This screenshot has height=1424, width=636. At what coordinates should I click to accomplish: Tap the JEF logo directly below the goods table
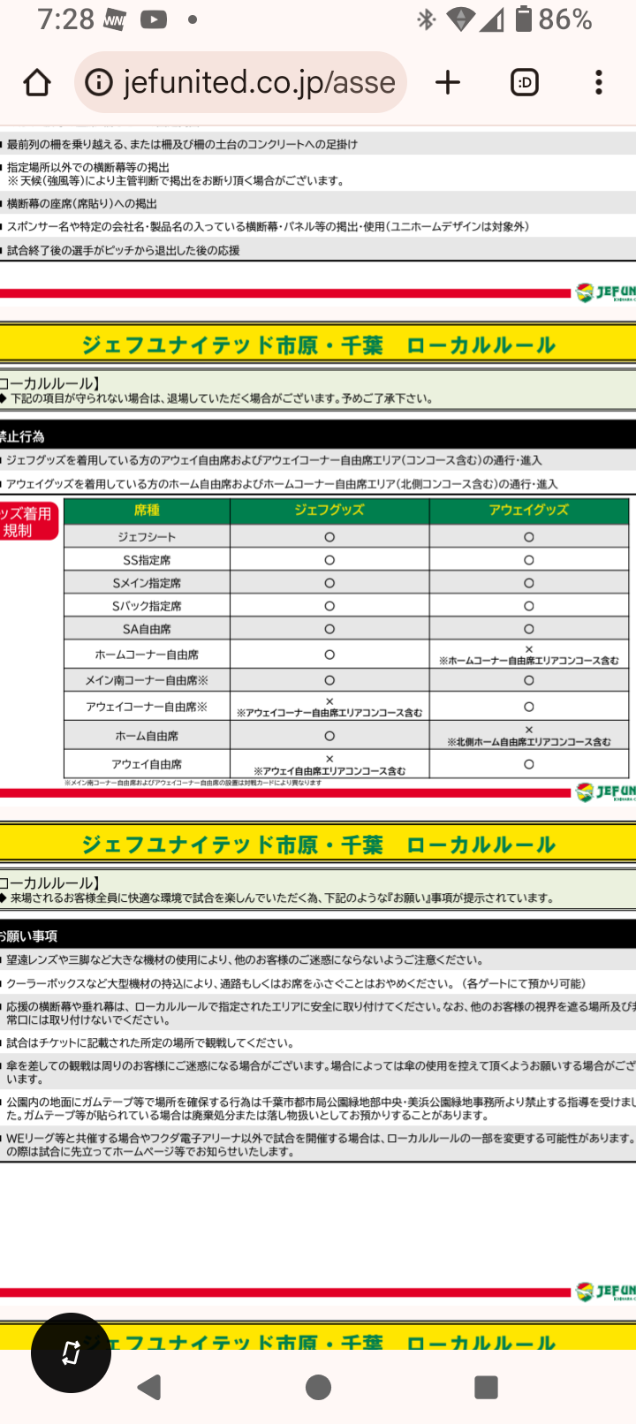[605, 792]
